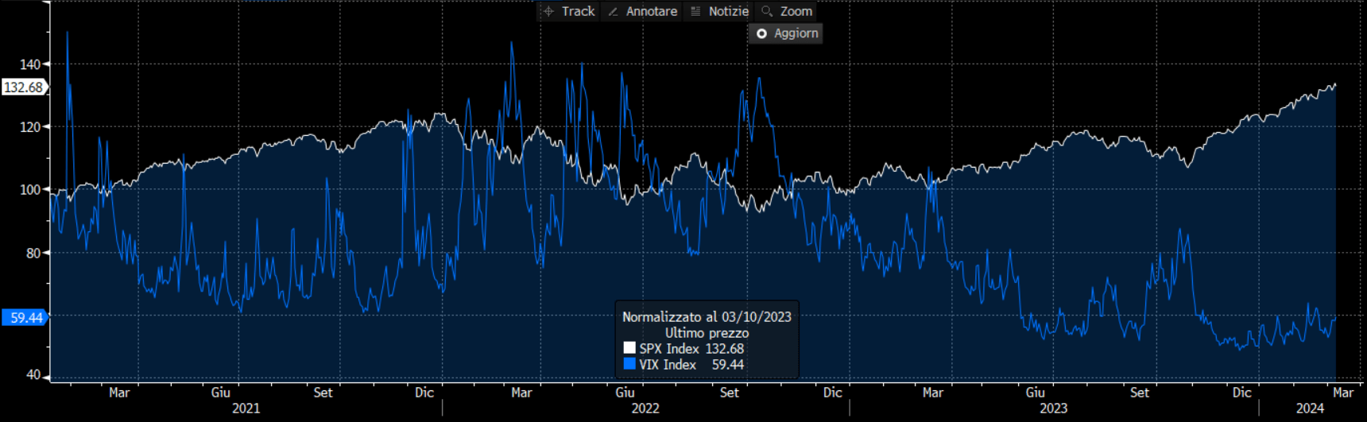Click the Normalizzato al 03/10/2023 legend title
Screen dimensions: 1367x422
707,316
